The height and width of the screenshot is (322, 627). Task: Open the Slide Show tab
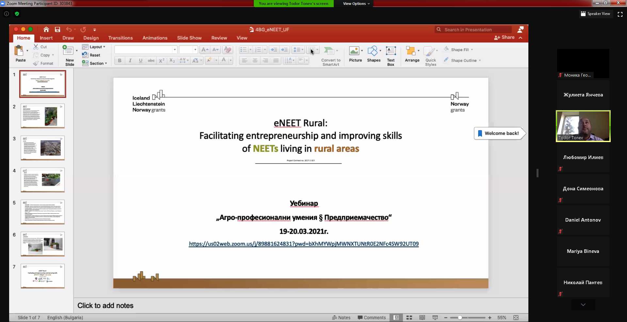(189, 38)
